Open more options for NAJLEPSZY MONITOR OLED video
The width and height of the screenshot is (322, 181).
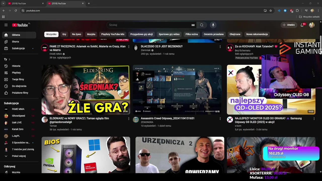point(314,118)
